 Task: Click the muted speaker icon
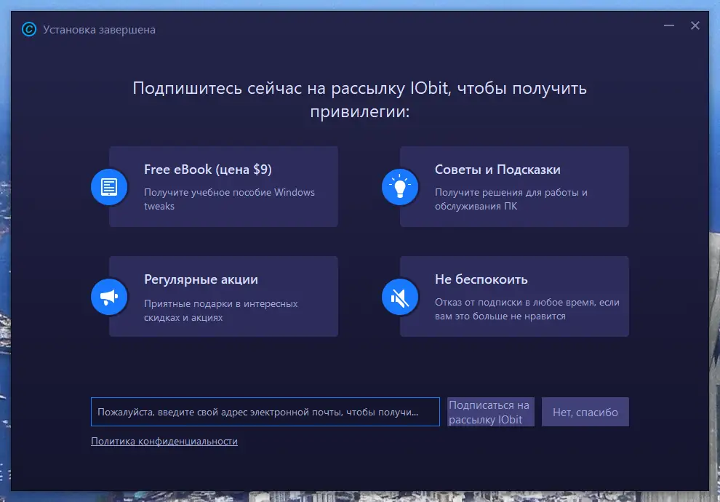400,297
